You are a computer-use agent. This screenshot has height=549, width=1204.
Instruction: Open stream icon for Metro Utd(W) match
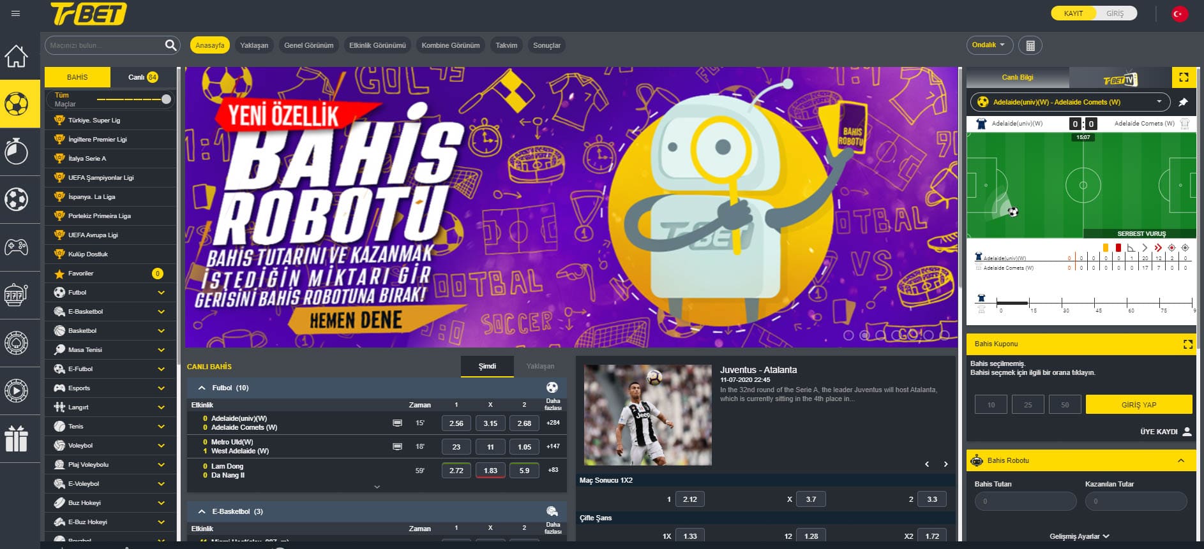point(397,446)
